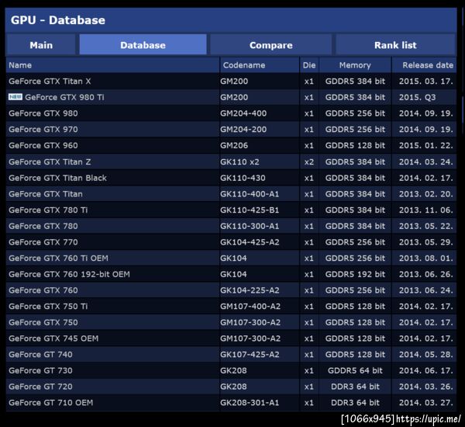Click release date 2014. 03. 27.
The height and width of the screenshot is (427, 465).
[425, 403]
